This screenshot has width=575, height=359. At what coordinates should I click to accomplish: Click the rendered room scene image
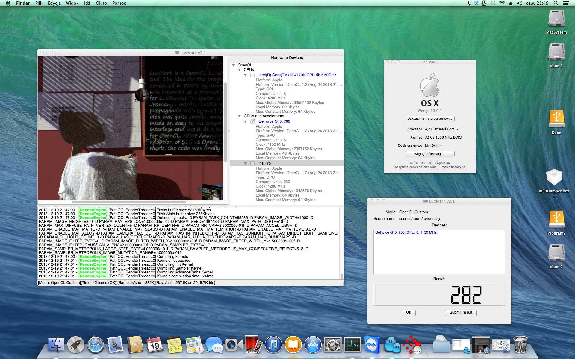coord(130,128)
